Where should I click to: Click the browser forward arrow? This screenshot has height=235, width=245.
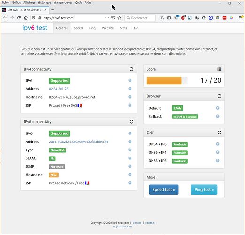12,18
